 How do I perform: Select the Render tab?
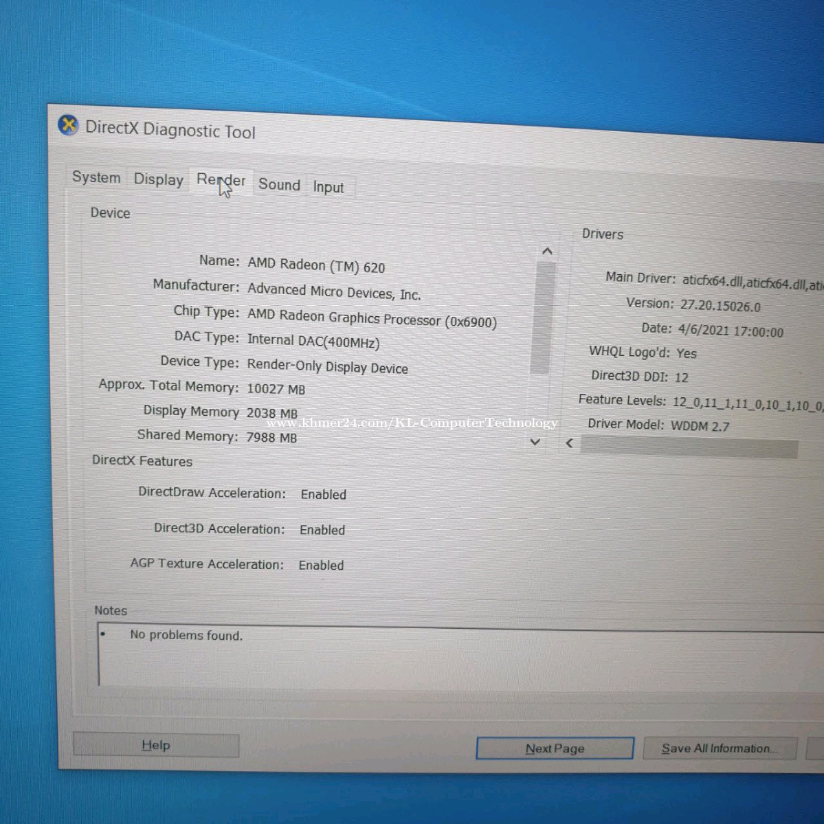pos(221,180)
